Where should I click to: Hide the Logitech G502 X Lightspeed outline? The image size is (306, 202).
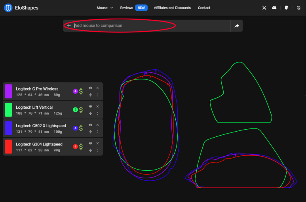coord(91,125)
